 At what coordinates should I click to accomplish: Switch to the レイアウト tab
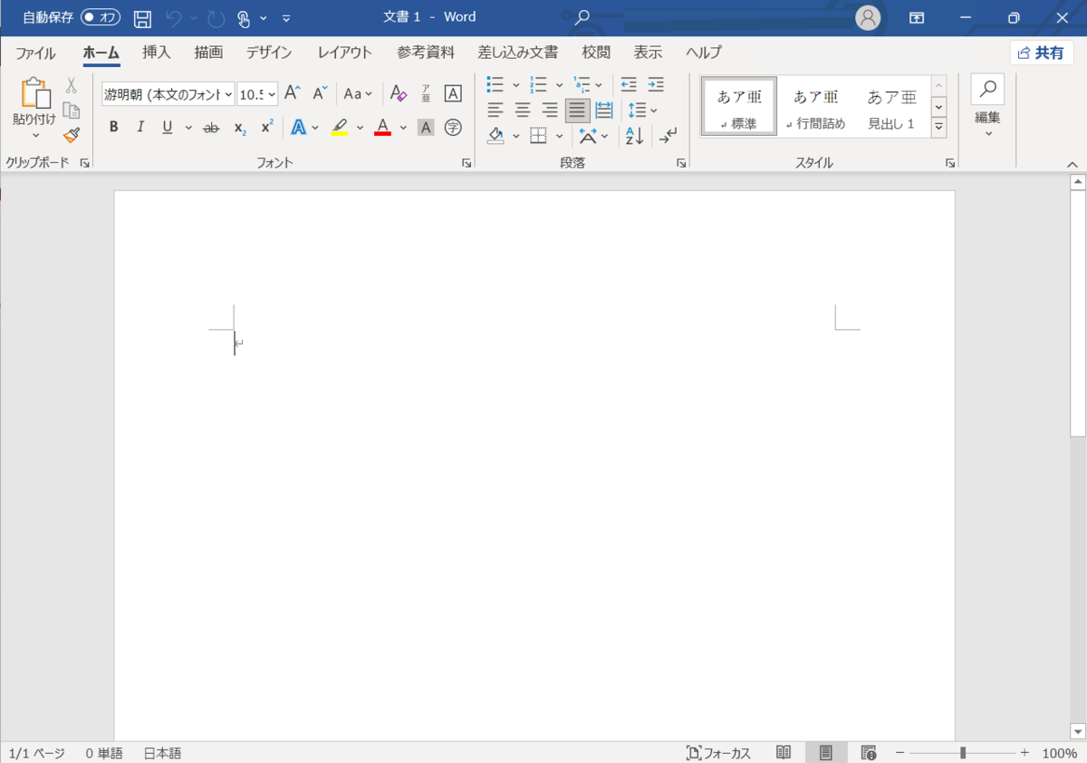pyautogui.click(x=344, y=52)
